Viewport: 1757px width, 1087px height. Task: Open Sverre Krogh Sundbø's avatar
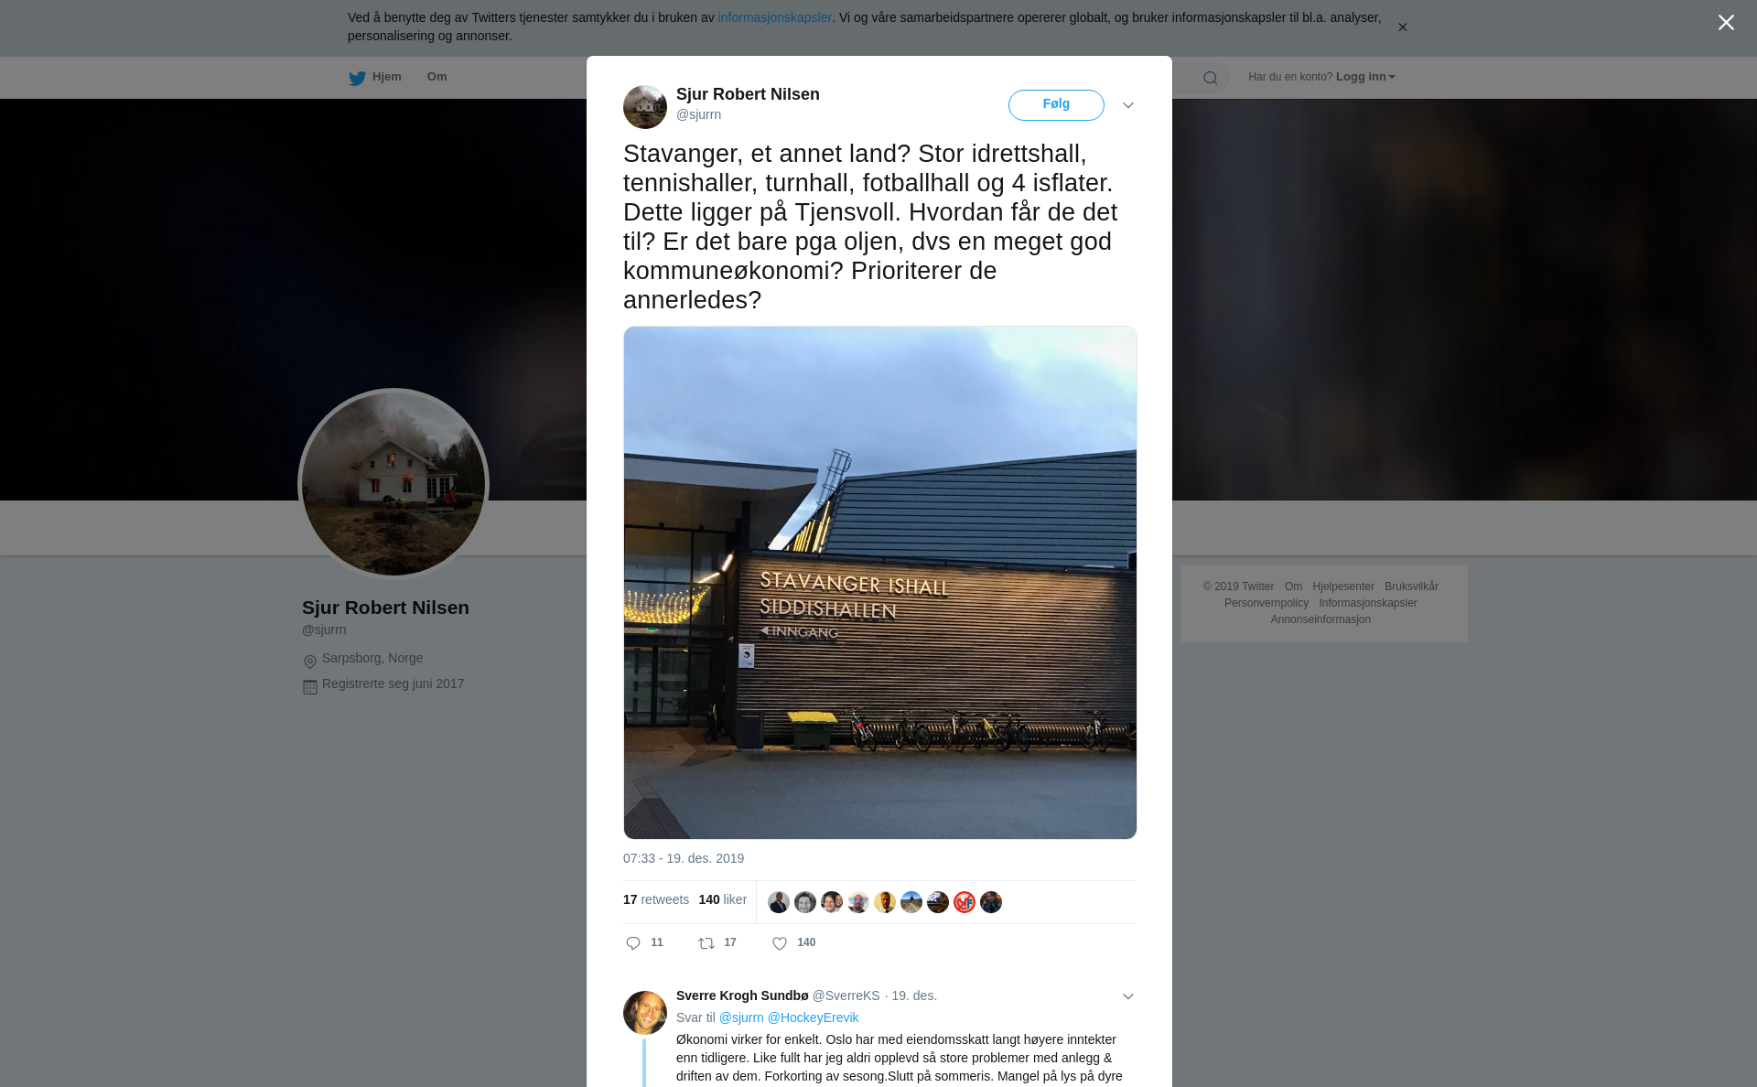coord(645,1013)
